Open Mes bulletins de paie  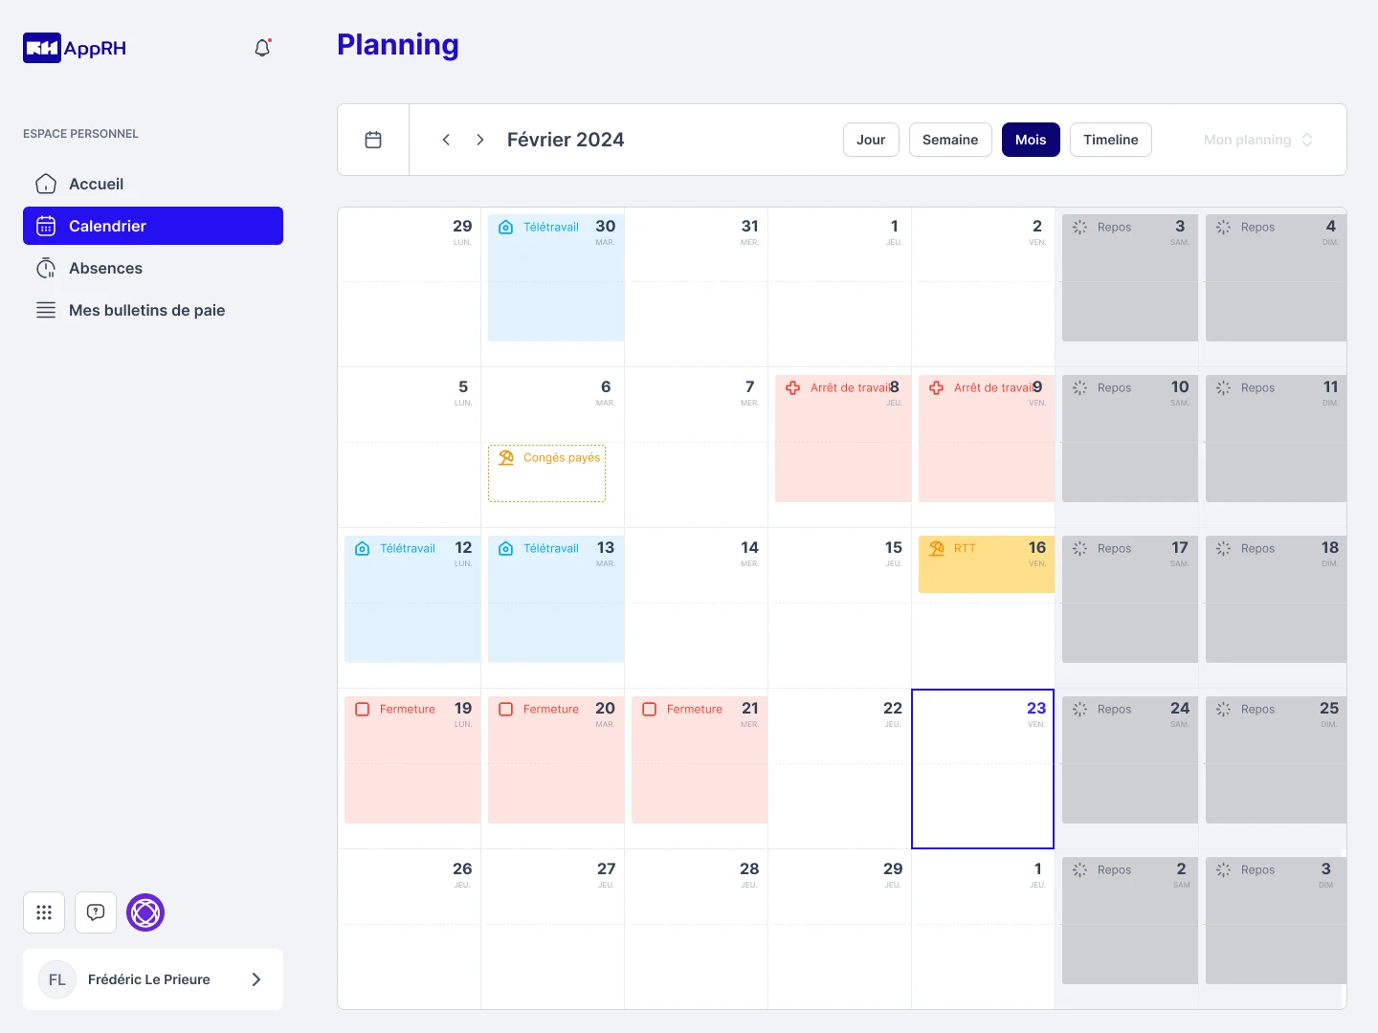click(x=146, y=310)
